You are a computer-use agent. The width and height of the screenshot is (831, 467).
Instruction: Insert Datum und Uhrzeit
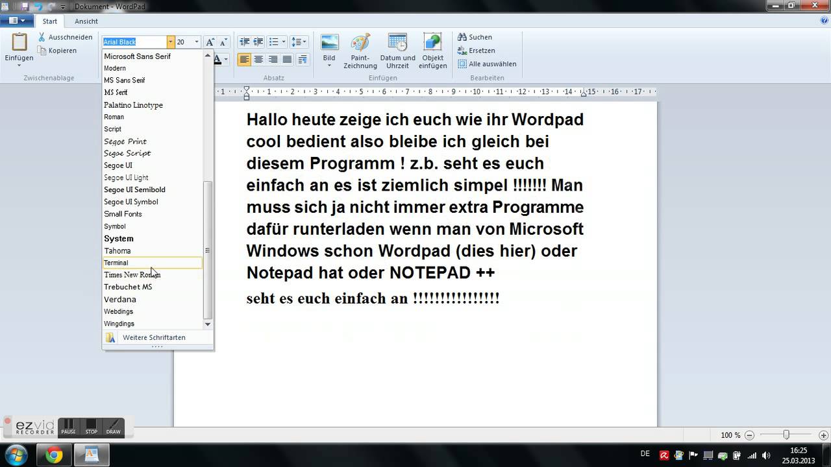(397, 51)
